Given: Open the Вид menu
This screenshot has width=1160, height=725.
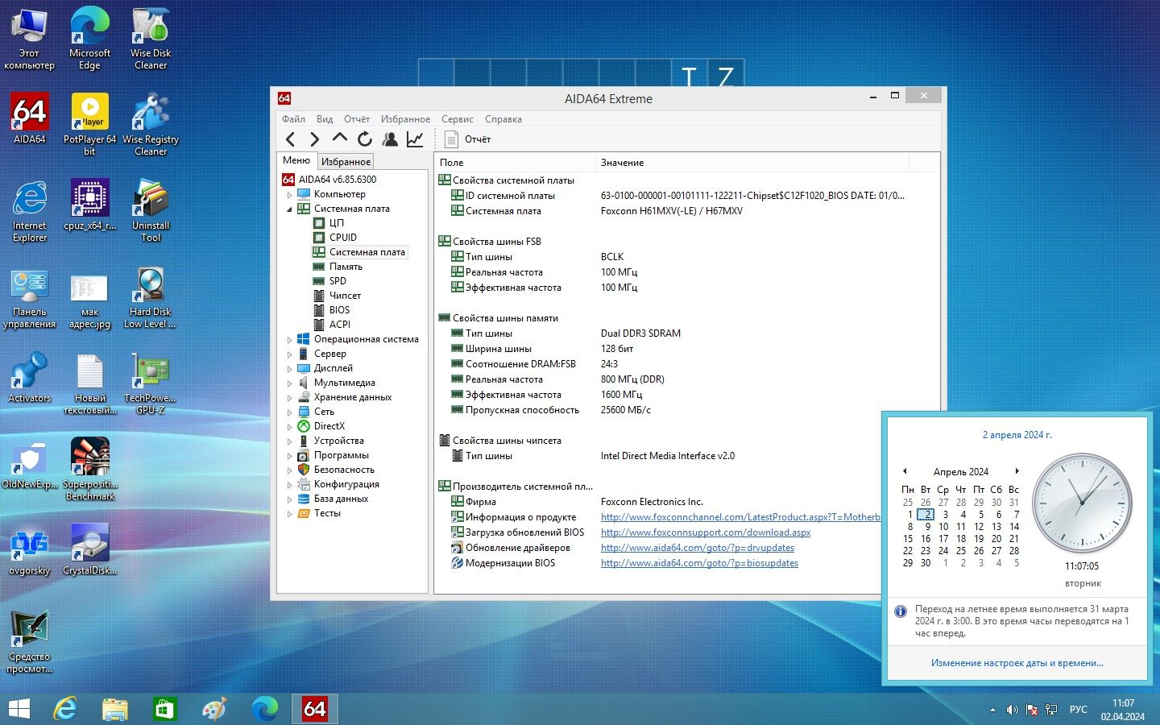Looking at the screenshot, I should click(325, 119).
